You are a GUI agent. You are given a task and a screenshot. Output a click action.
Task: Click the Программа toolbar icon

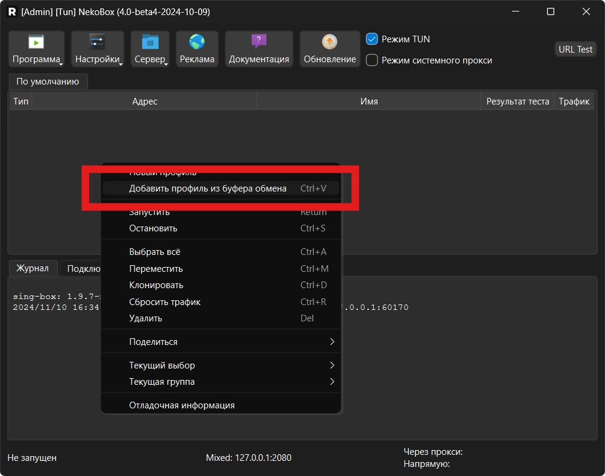pyautogui.click(x=36, y=42)
